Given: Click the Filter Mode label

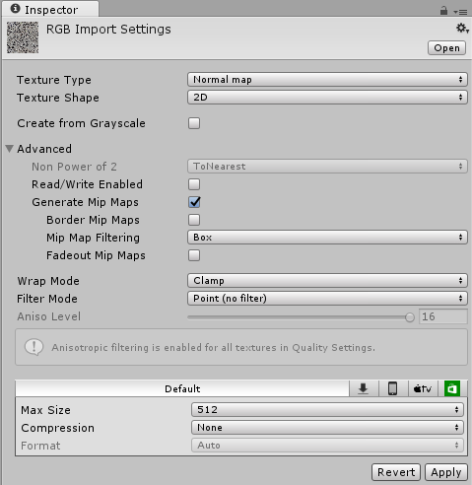Looking at the screenshot, I should (47, 299).
